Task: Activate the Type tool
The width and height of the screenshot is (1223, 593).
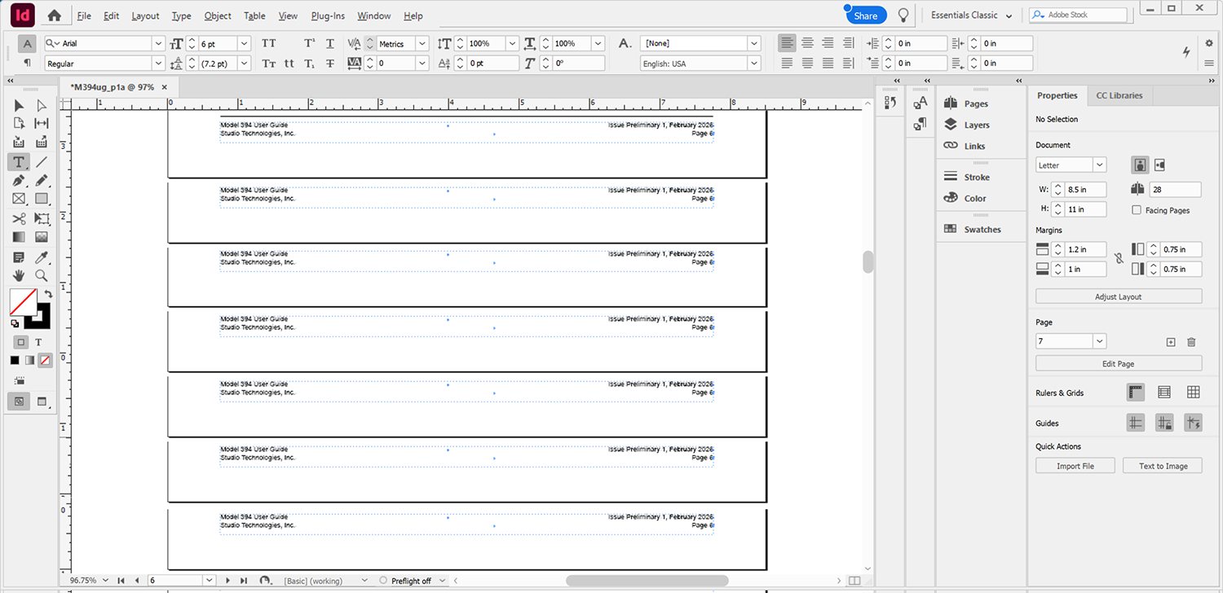Action: [x=19, y=162]
